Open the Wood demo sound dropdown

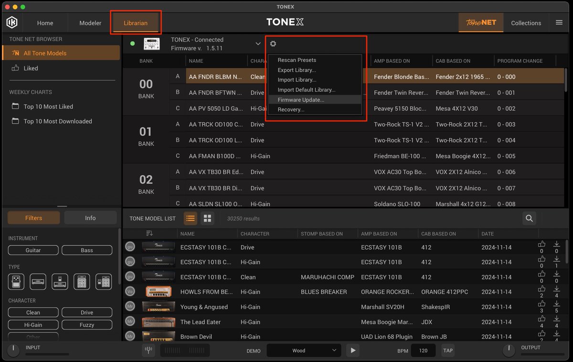pos(304,350)
